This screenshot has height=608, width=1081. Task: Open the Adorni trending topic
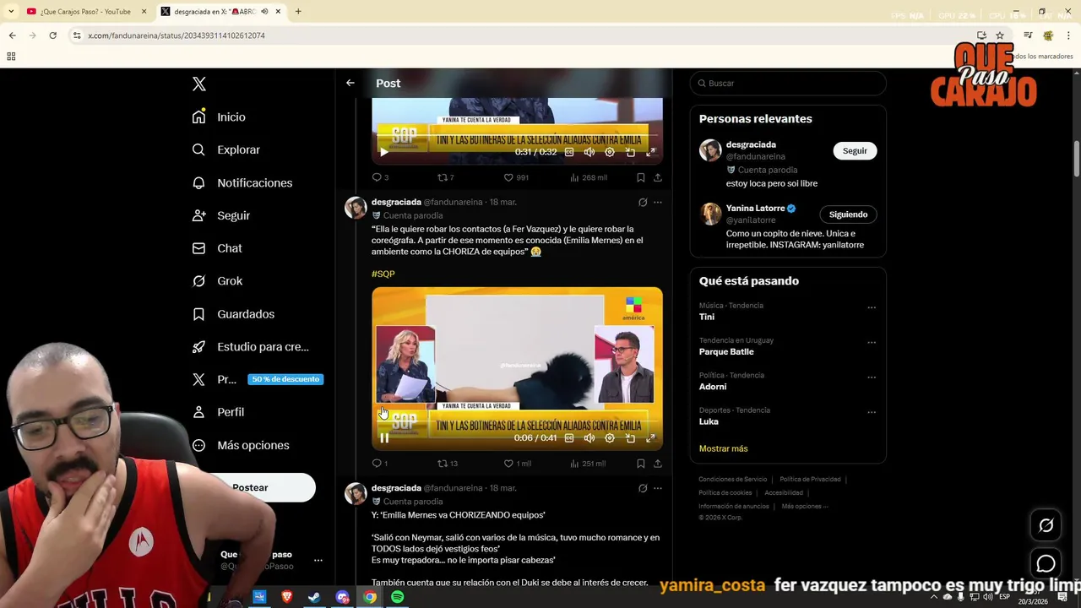pyautogui.click(x=713, y=387)
